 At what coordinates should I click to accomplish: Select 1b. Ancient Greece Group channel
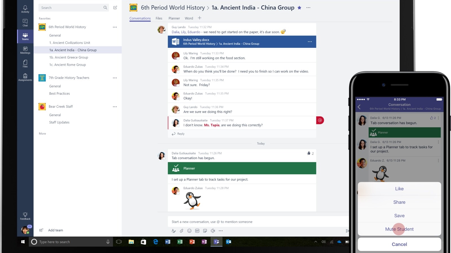pyautogui.click(x=68, y=57)
